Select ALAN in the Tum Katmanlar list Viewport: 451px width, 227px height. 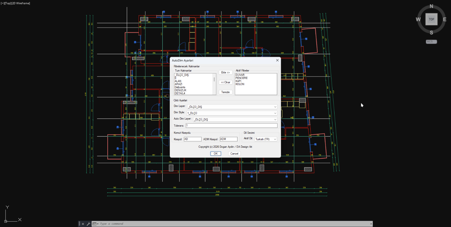click(x=178, y=81)
